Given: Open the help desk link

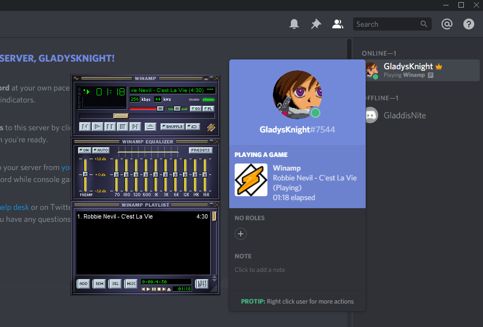Looking at the screenshot, I should pos(15,207).
